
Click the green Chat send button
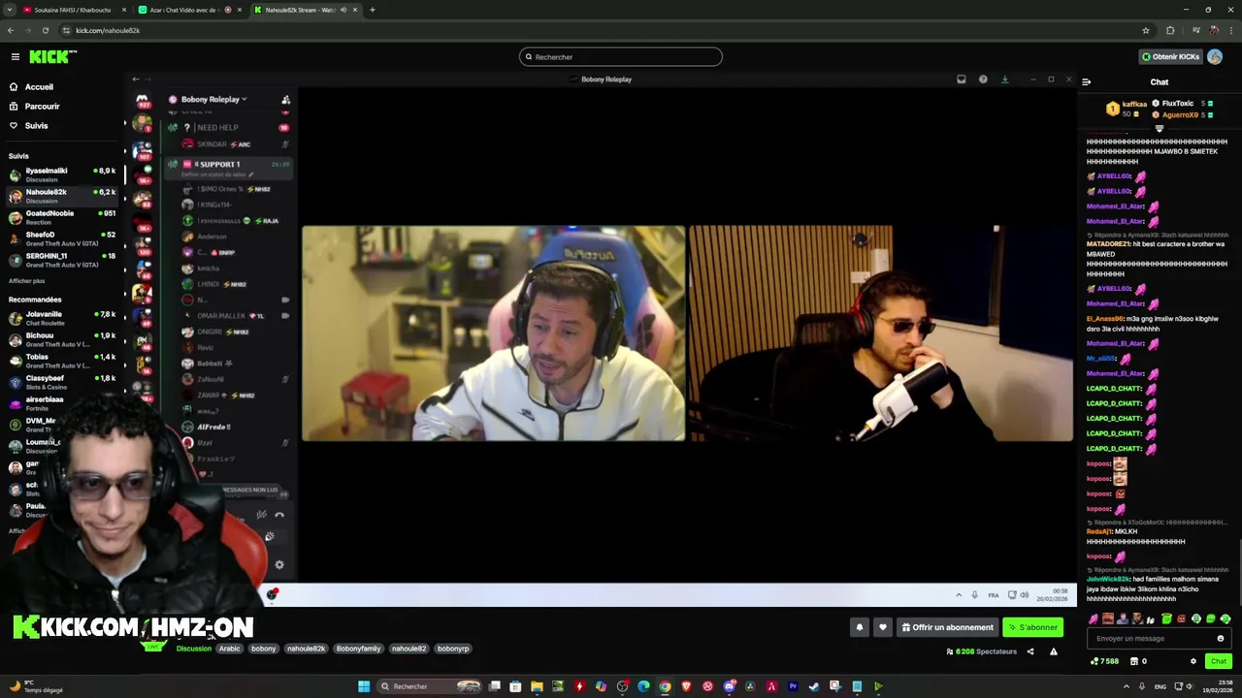(x=1219, y=661)
